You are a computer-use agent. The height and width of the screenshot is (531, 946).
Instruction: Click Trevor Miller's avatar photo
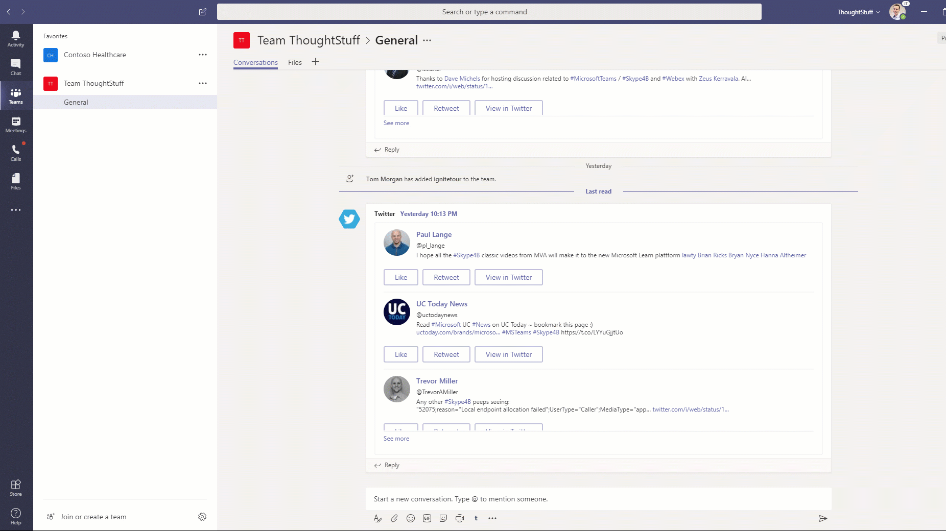point(397,389)
